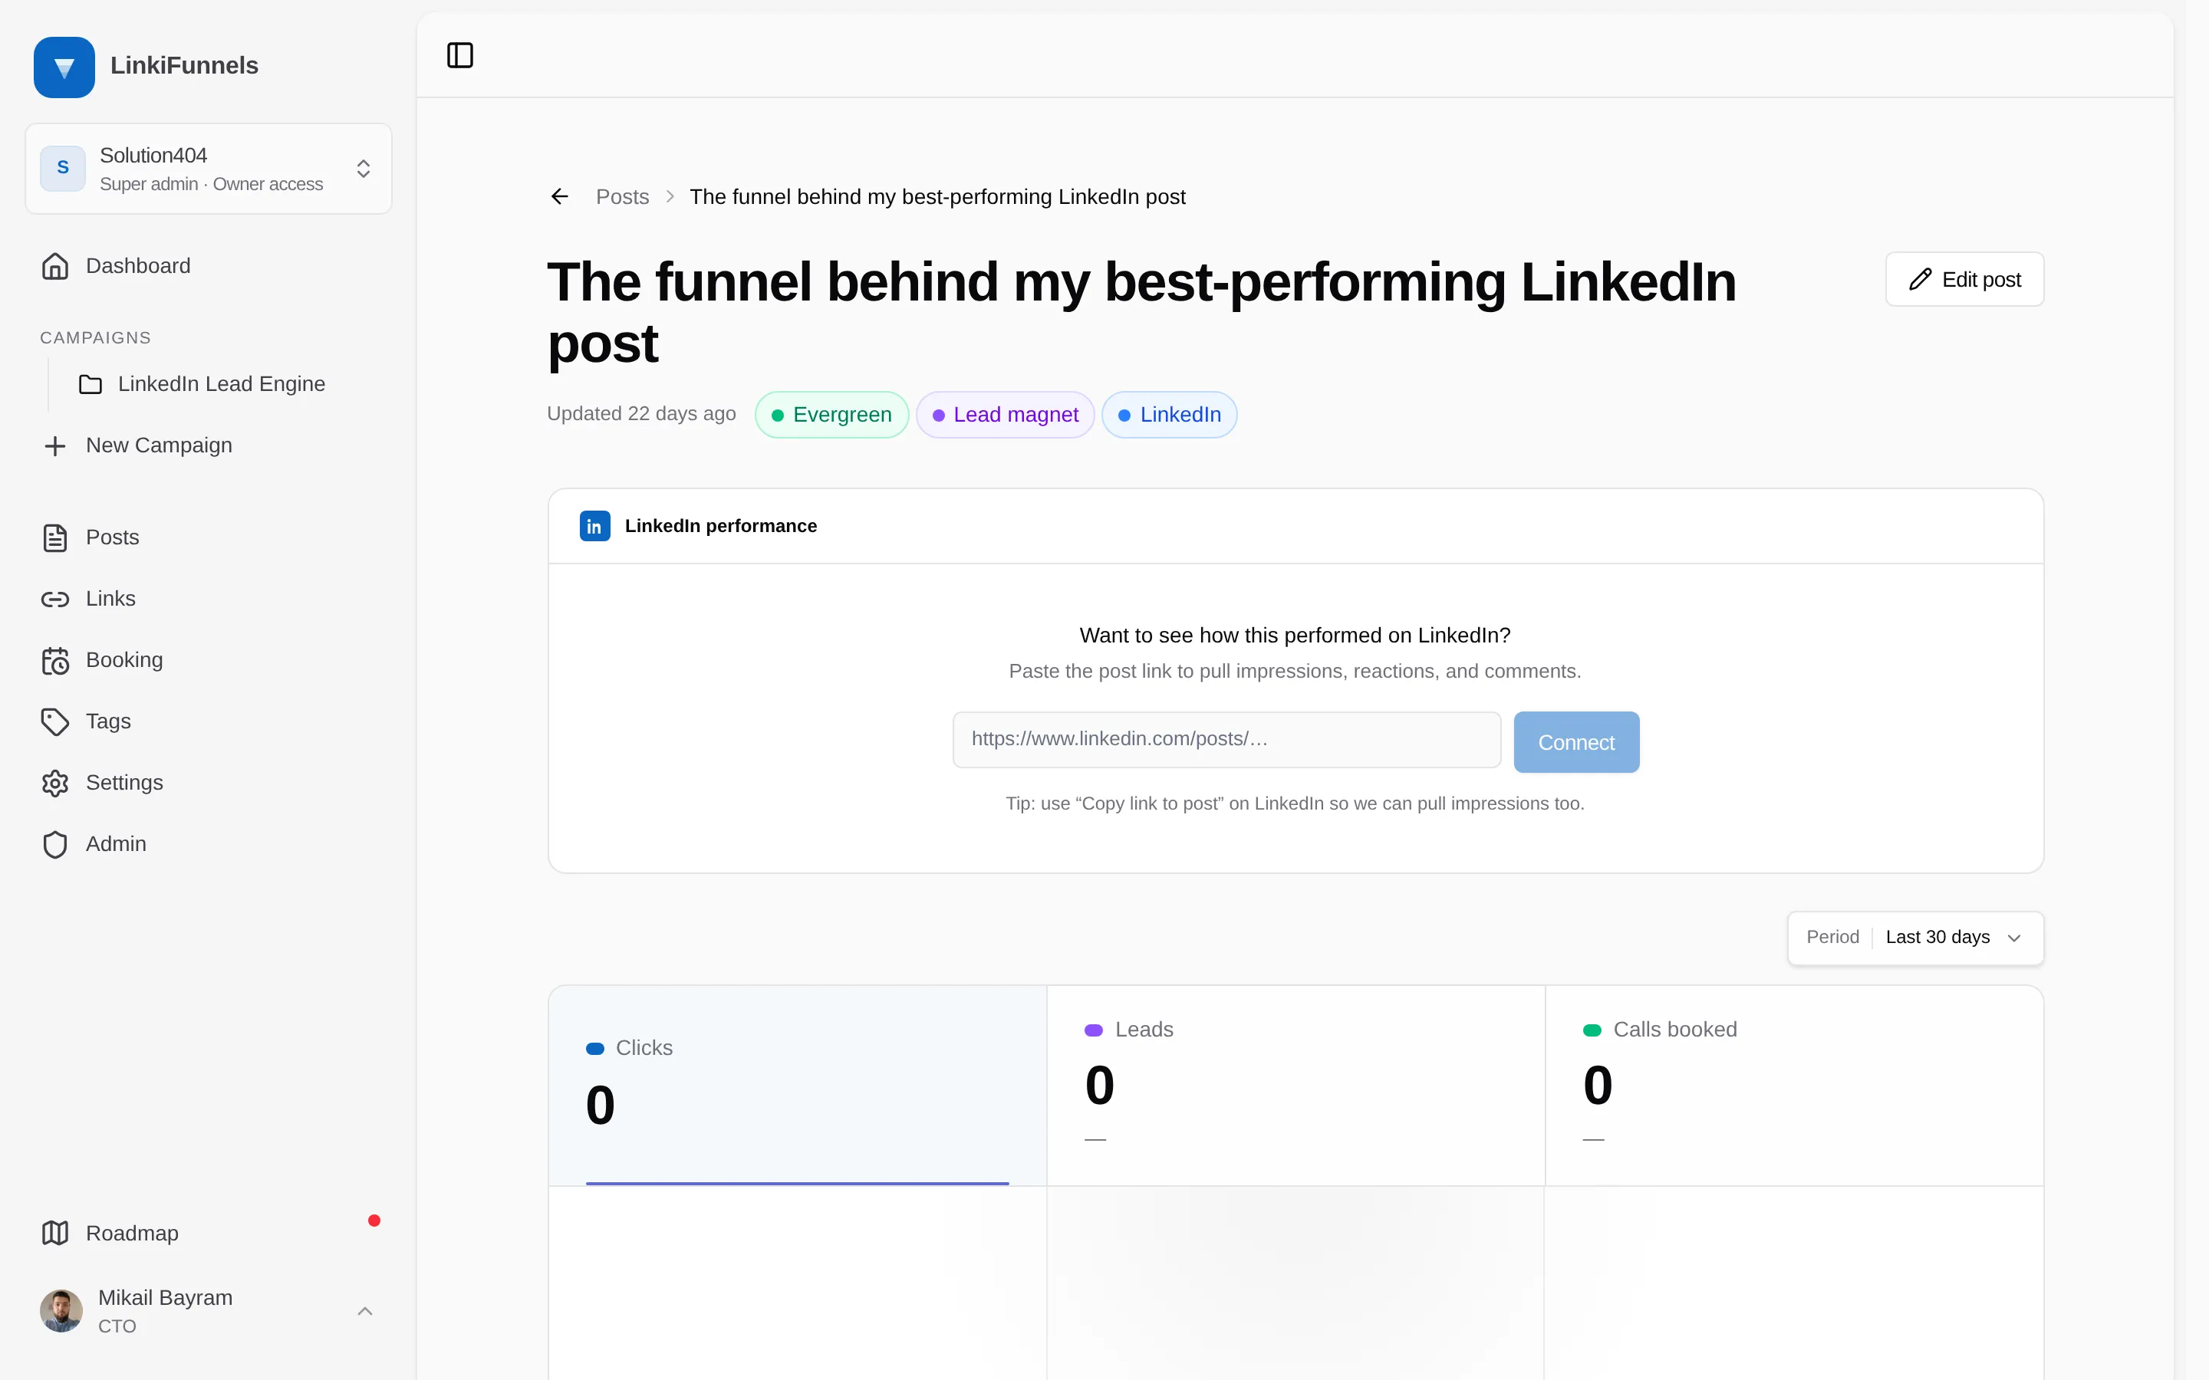Click the Roadmap map icon

coord(54,1233)
